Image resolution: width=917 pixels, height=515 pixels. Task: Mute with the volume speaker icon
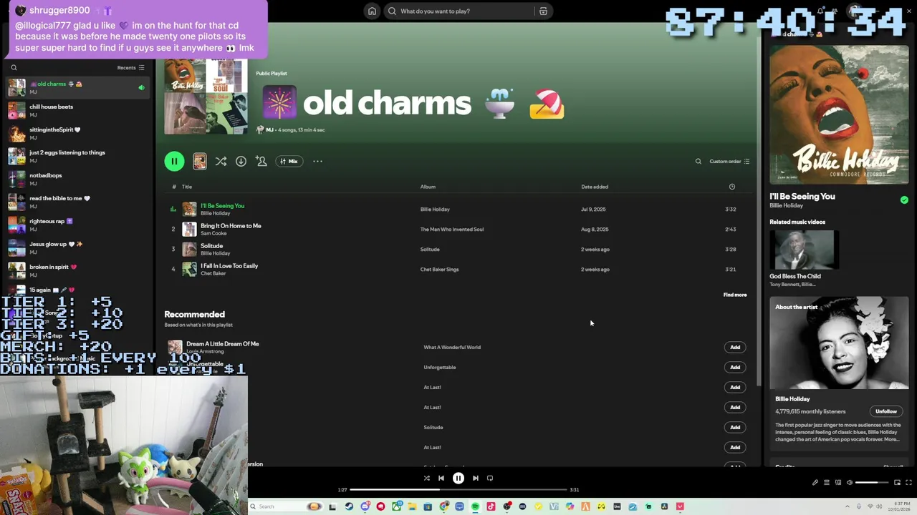tap(850, 482)
